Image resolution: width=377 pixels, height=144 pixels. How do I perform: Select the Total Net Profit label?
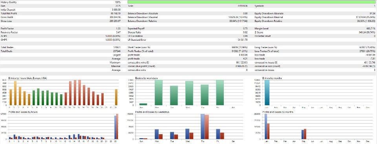click(9, 13)
